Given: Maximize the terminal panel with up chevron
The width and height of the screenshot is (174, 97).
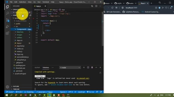Looking at the screenshot, I should pos(96,67).
